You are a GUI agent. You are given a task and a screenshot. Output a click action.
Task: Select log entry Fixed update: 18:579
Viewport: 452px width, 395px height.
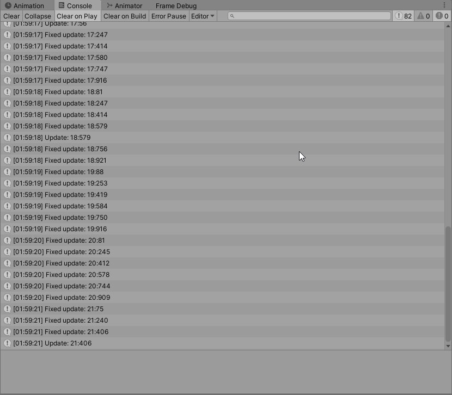pos(222,126)
